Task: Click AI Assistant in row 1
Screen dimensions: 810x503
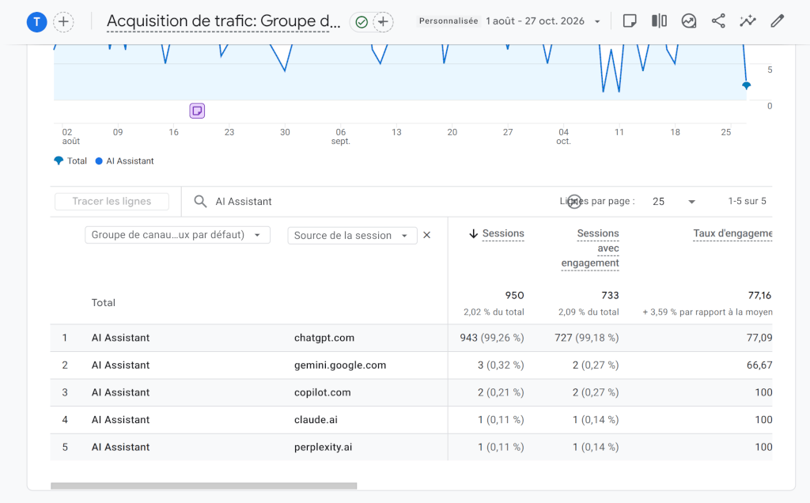Action: [120, 338]
